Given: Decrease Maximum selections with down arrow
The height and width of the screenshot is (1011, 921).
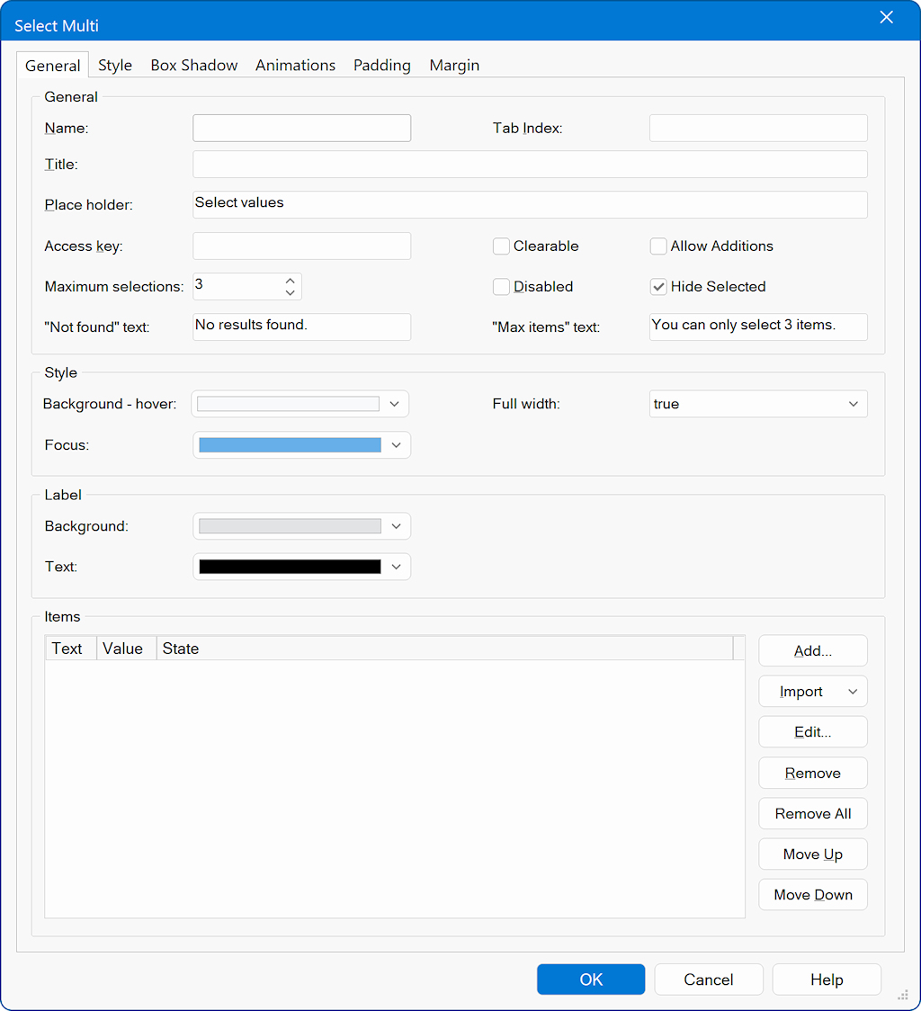Looking at the screenshot, I should click(x=290, y=292).
